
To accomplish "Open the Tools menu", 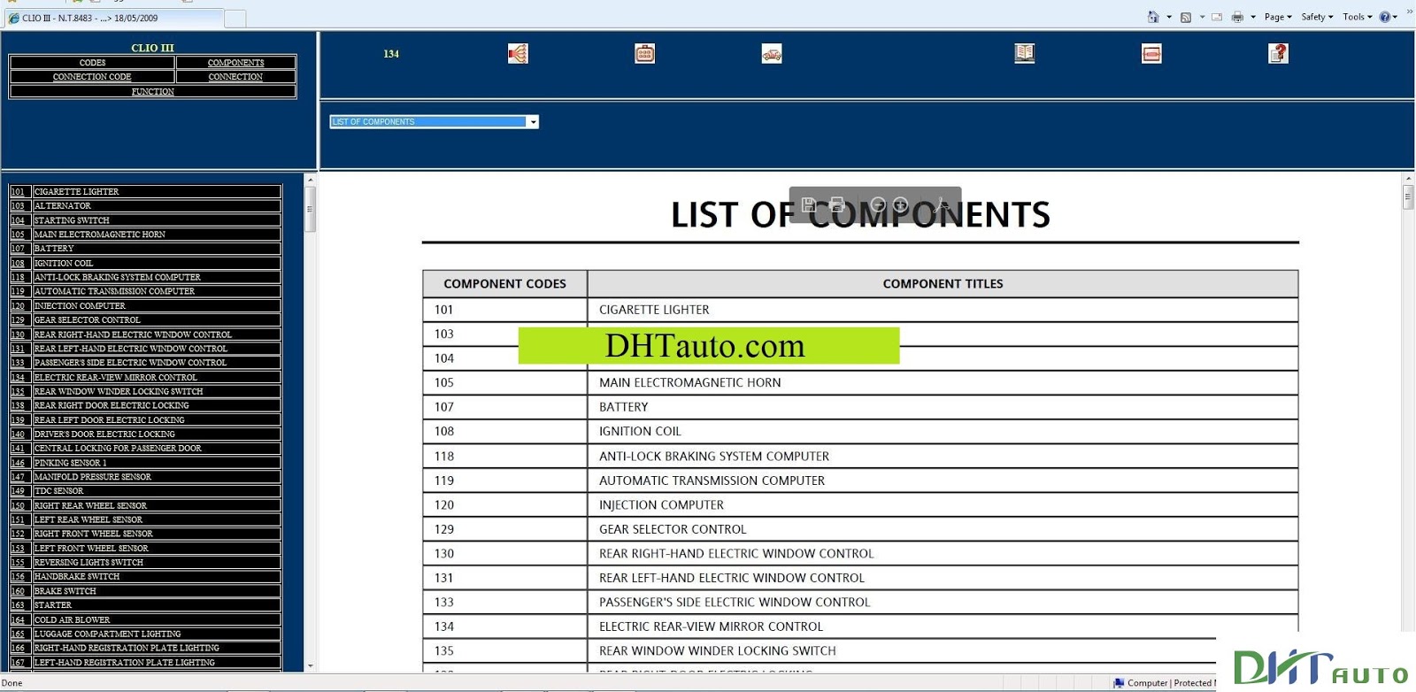I will pos(1357,17).
